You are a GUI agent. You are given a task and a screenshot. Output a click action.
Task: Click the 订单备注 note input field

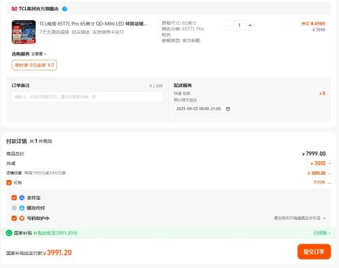coord(87,97)
